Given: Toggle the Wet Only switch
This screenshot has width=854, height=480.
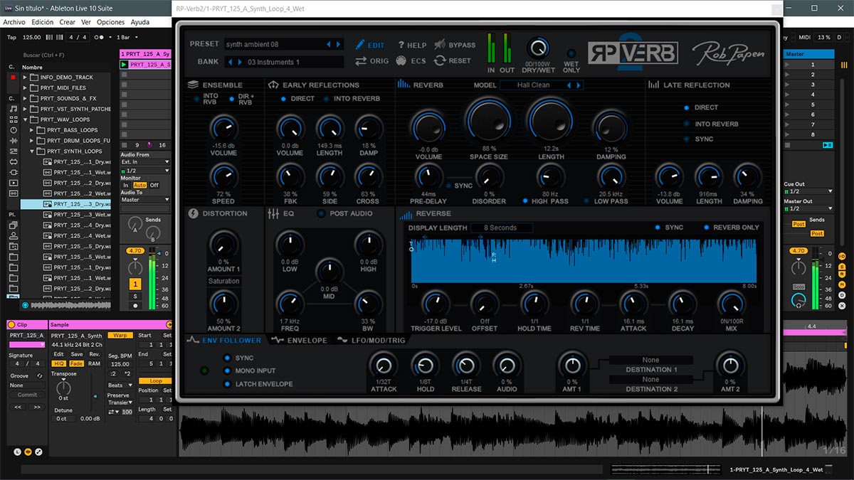Looking at the screenshot, I should coord(571,54).
